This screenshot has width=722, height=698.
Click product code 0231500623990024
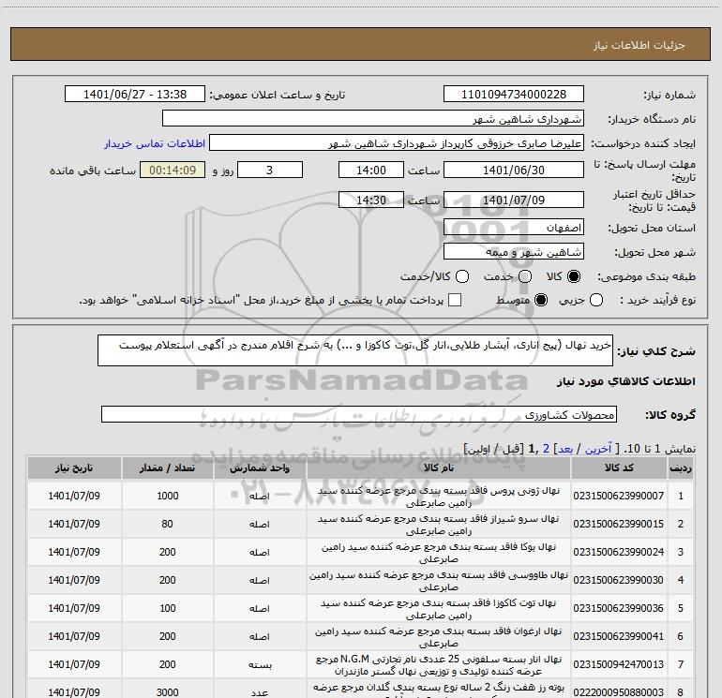tap(619, 552)
